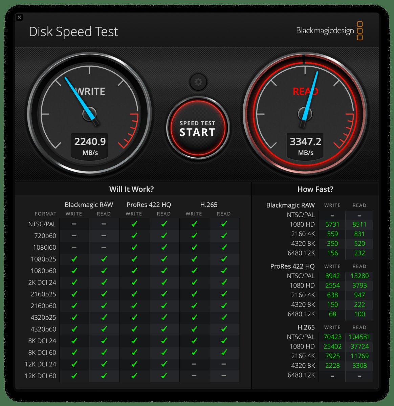Click the ProRes 422 HQ 6480 12K read value 100
The height and width of the screenshot is (406, 394).
pos(359,314)
